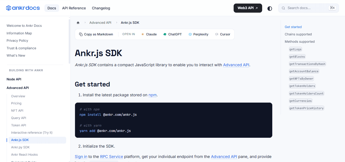Viewport: 345px width, 162px height.
Task: Open Query API in sidebar
Action: tap(19, 118)
